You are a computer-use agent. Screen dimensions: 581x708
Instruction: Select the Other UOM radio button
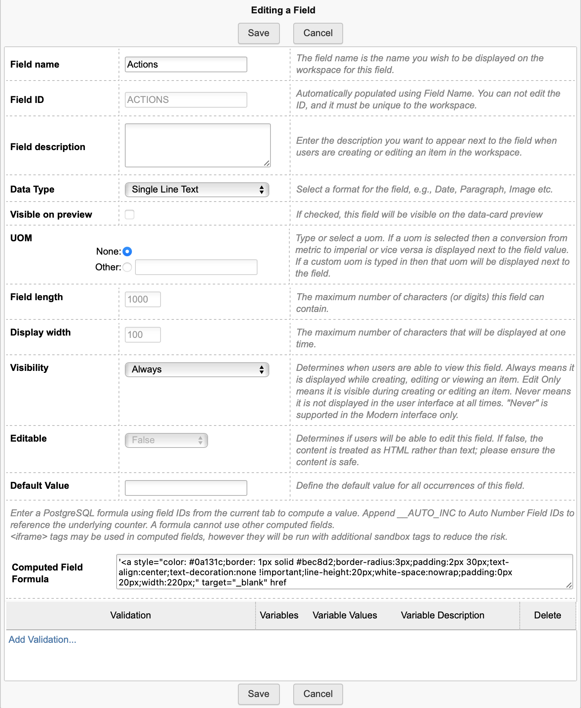[127, 267]
